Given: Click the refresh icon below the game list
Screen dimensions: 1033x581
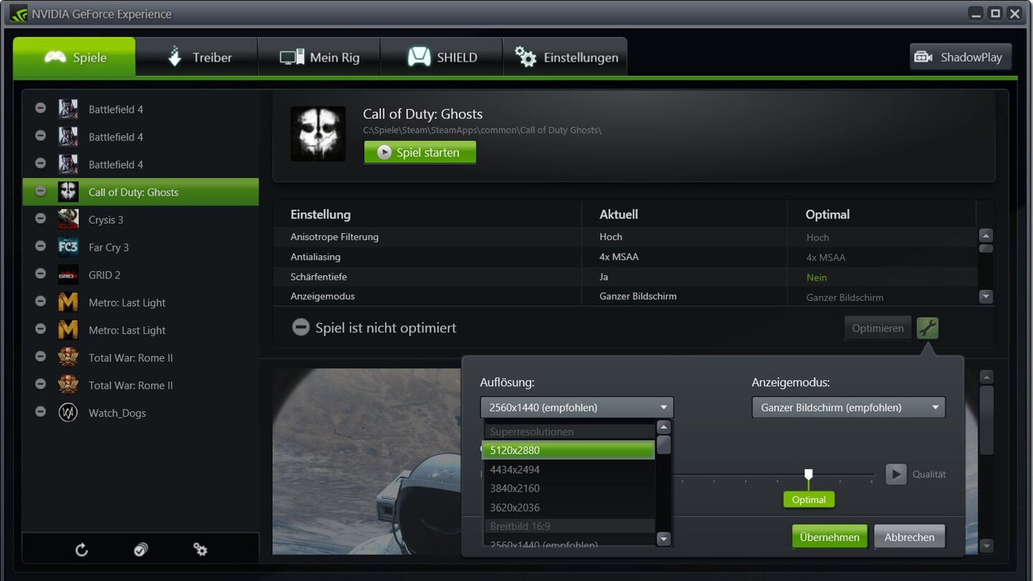Looking at the screenshot, I should [82, 549].
